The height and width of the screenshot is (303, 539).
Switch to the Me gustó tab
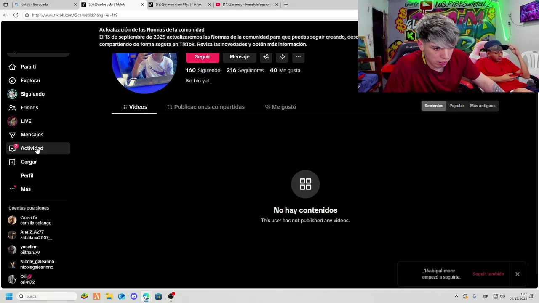280,107
